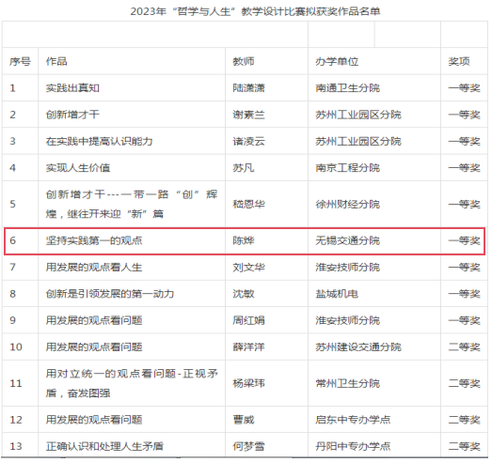Click teacher name 谢素兰
Screen dimensions: 492x462
[x=249, y=115]
